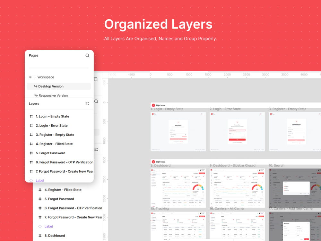
Task: Click frame icon of 3. Register - Empty State
Action: click(31, 135)
